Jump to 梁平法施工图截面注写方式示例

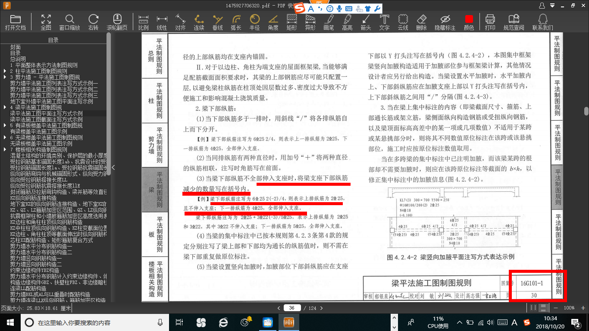click(x=47, y=119)
